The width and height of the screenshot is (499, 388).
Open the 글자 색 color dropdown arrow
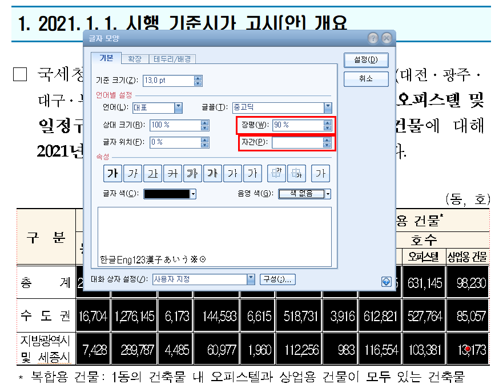[x=193, y=194]
